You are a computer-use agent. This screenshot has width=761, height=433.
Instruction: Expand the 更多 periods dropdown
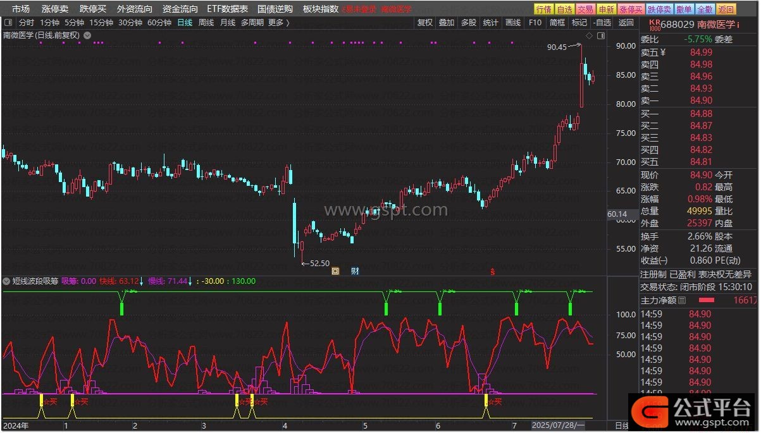point(279,23)
